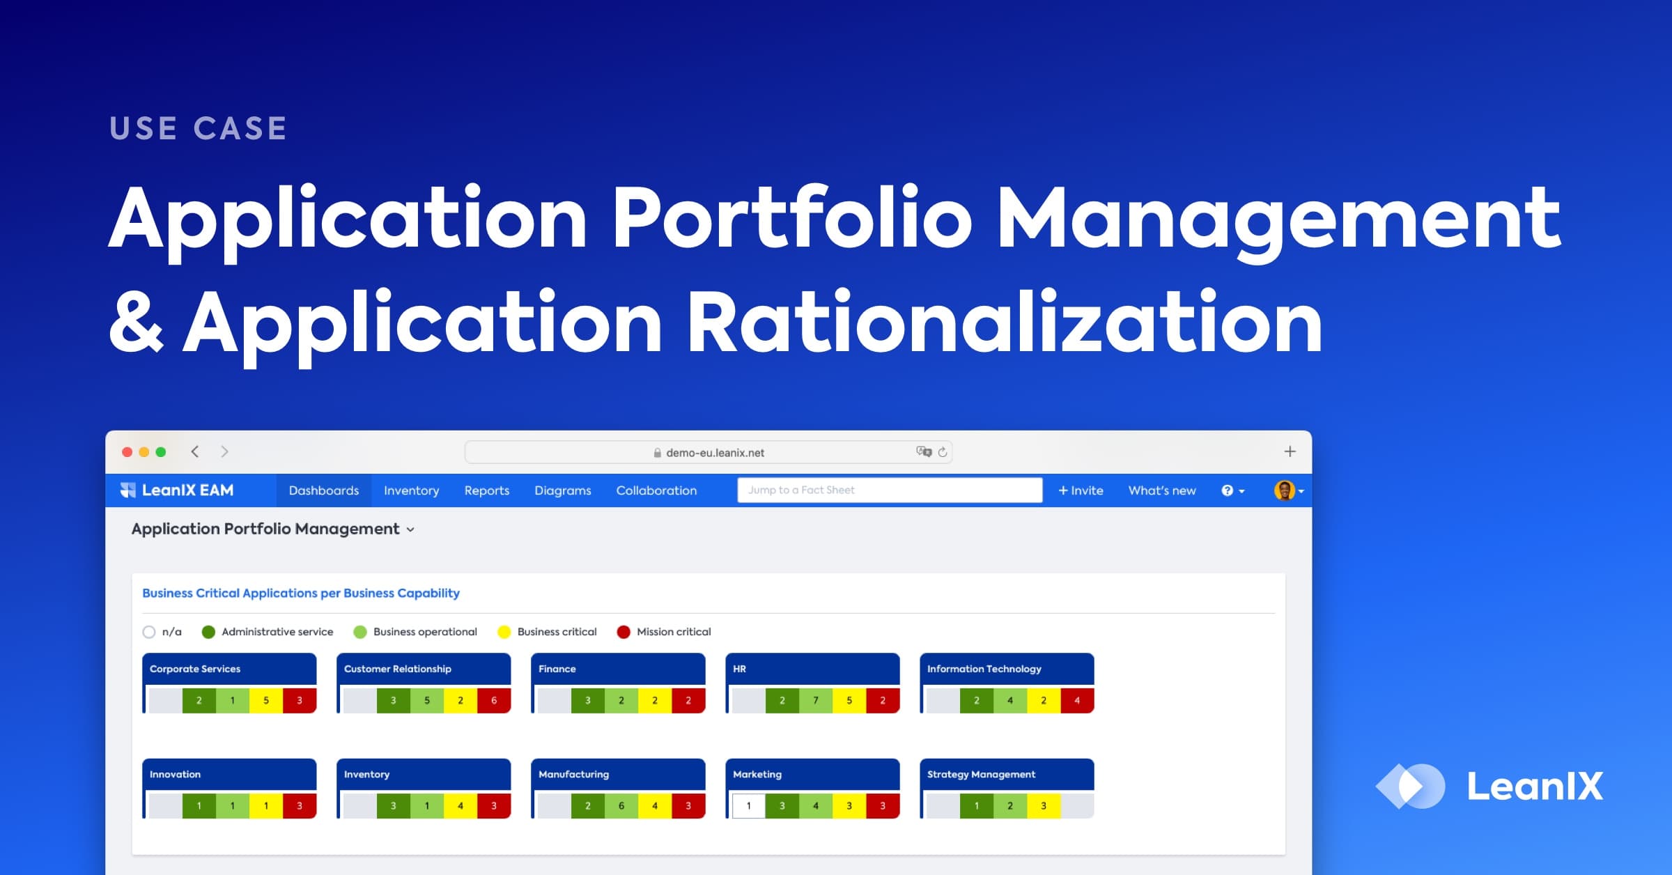
Task: Open the help question-mark dropdown
Action: [1229, 490]
